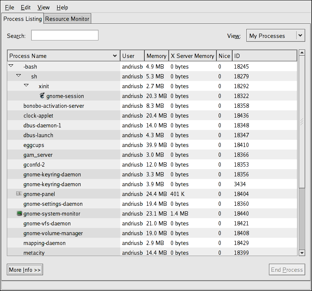Sort by Process Name column header
Viewport: 312px width, 291px height.
[63, 56]
